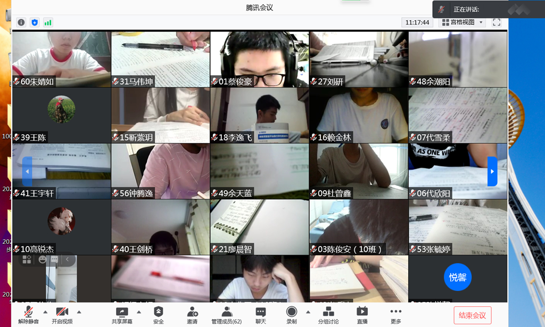Click the muted mic icon of 27刘研

pos(313,82)
